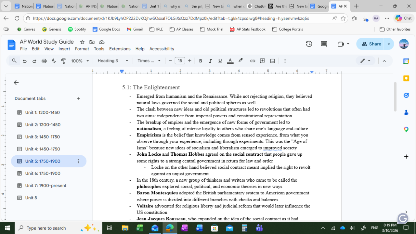This screenshot has height=234, width=416.
Task: Hide the menus with the collapse arrow
Action: [x=384, y=61]
